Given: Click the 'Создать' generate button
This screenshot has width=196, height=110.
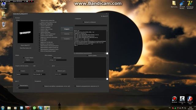Looking at the screenshot, I should [67, 29].
